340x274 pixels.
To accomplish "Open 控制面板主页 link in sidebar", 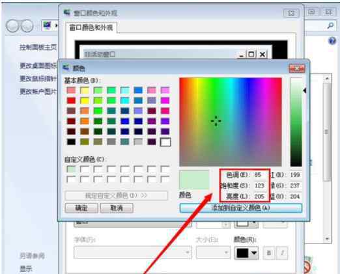I will coord(38,47).
